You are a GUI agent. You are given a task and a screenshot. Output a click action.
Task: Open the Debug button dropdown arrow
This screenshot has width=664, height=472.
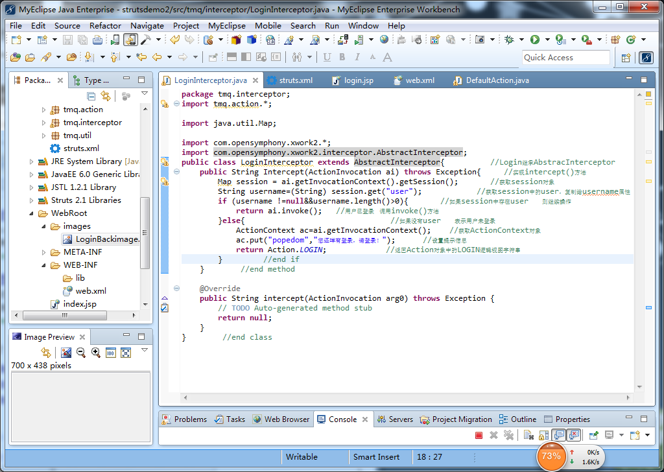pyautogui.click(x=521, y=40)
